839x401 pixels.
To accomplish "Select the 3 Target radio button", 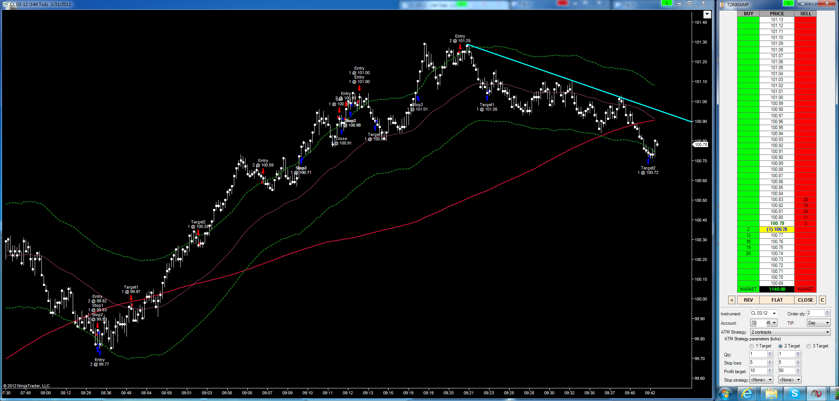I will [x=809, y=346].
